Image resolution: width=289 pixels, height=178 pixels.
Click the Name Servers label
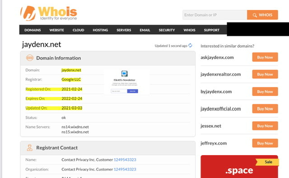tap(38, 127)
